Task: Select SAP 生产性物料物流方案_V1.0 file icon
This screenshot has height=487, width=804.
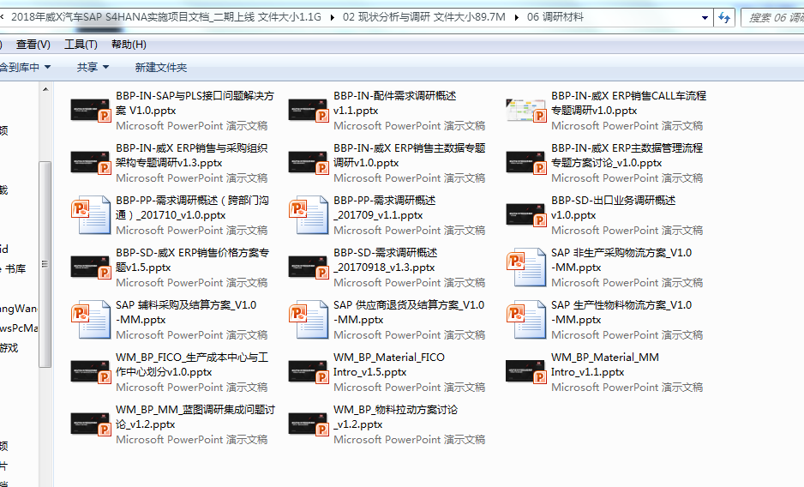Action: pos(526,320)
